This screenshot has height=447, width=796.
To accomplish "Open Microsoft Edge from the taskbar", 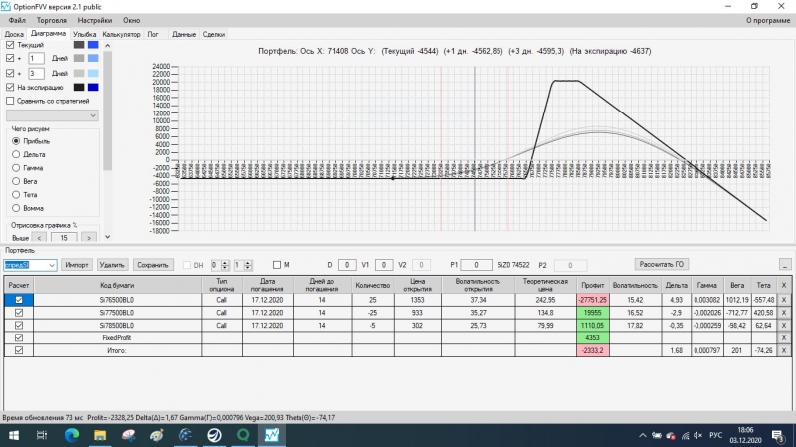I will click(72, 435).
